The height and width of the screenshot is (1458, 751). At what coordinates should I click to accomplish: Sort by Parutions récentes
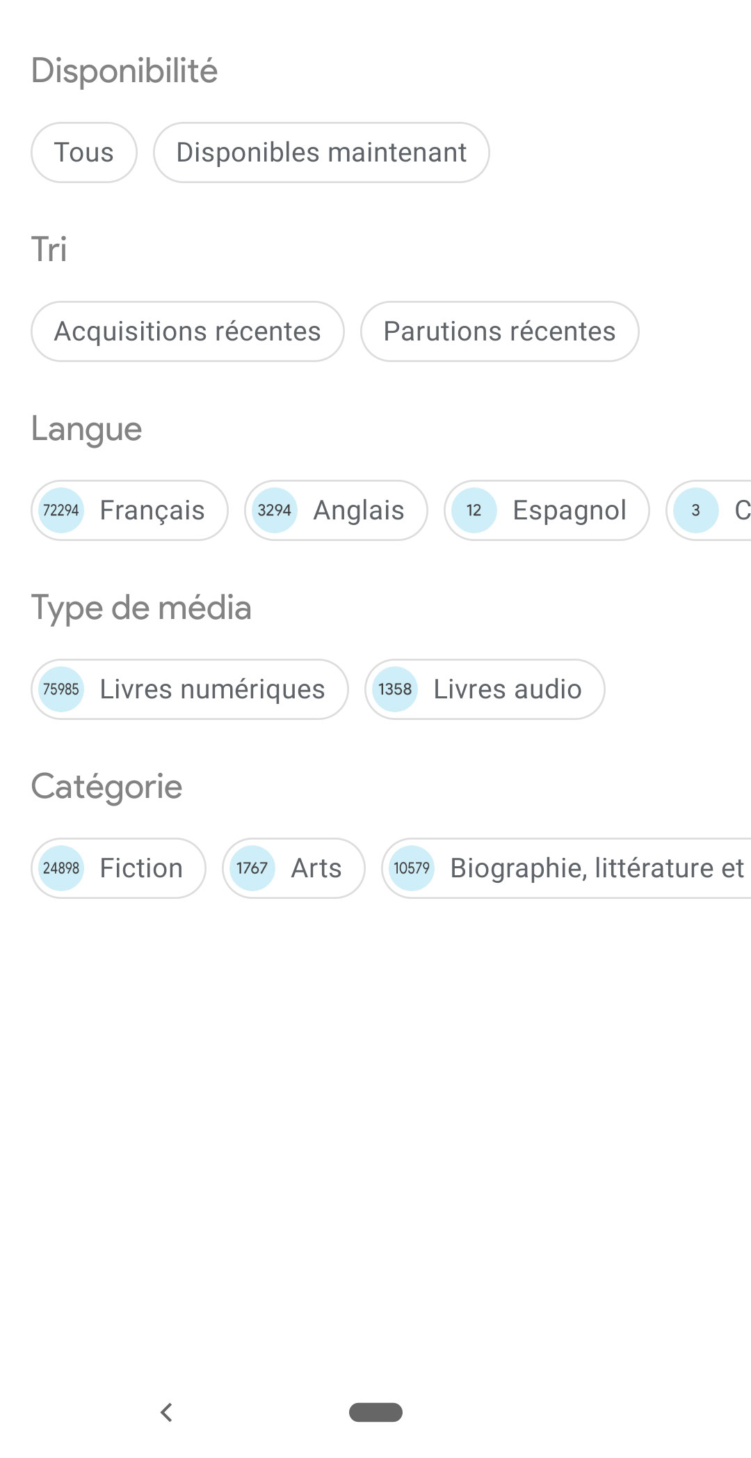click(499, 331)
